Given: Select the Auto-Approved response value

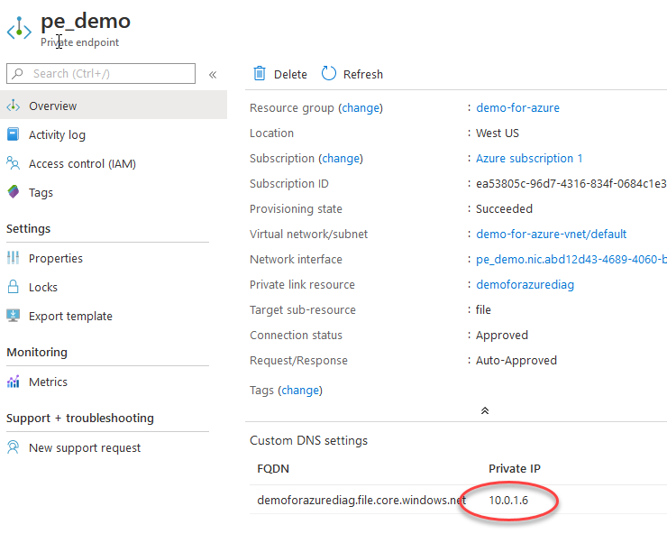Looking at the screenshot, I should [516, 361].
